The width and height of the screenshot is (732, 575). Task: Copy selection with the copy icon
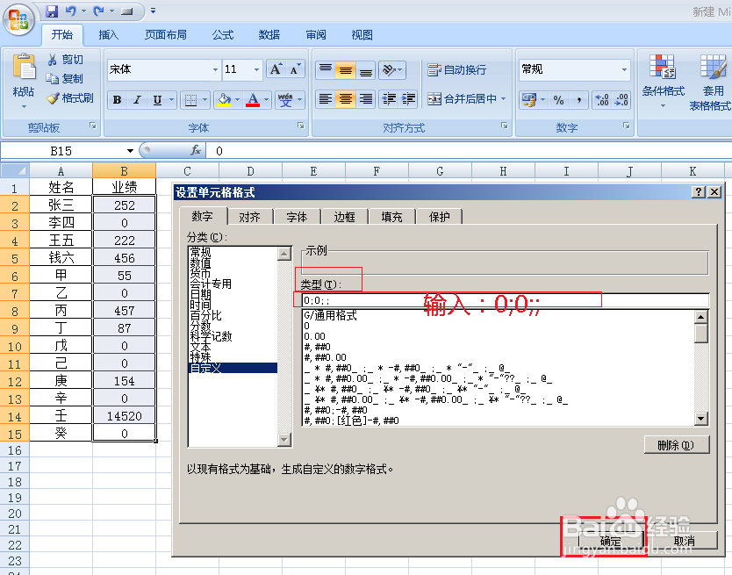(x=52, y=78)
